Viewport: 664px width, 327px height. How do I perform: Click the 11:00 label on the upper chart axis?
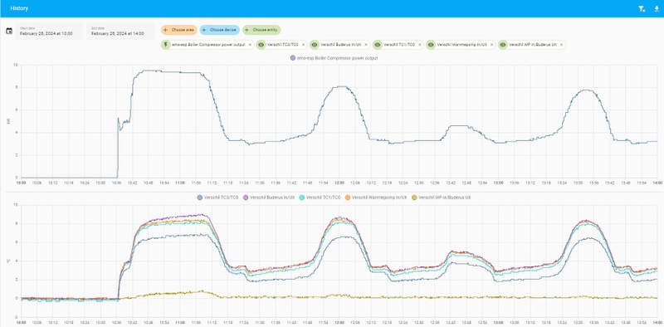pyautogui.click(x=180, y=183)
